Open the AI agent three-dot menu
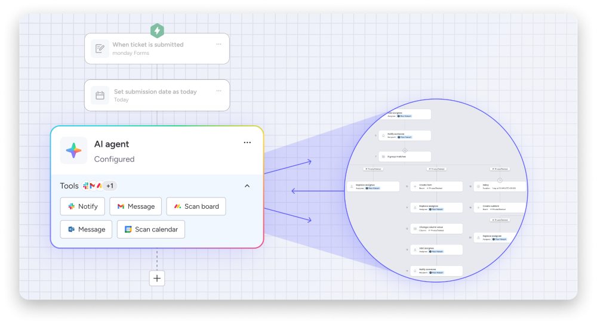 247,143
